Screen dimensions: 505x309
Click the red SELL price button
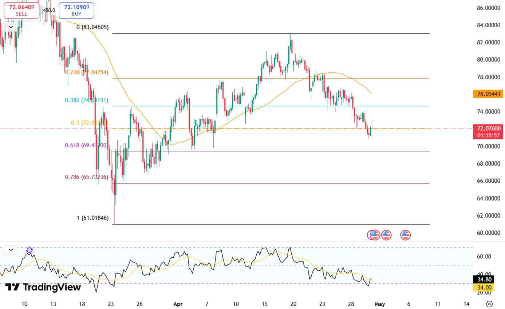click(21, 10)
